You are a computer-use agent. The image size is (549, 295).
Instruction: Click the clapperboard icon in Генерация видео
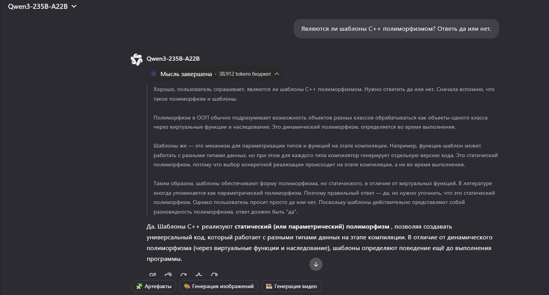point(269,286)
